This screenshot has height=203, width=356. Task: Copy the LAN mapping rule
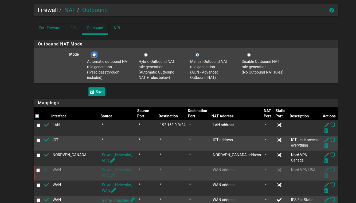point(332,125)
